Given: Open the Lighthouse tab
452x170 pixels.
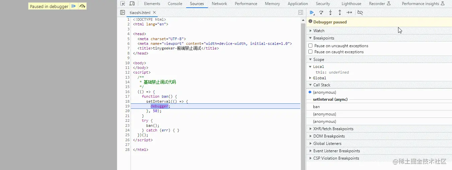Looking at the screenshot, I should point(351,4).
